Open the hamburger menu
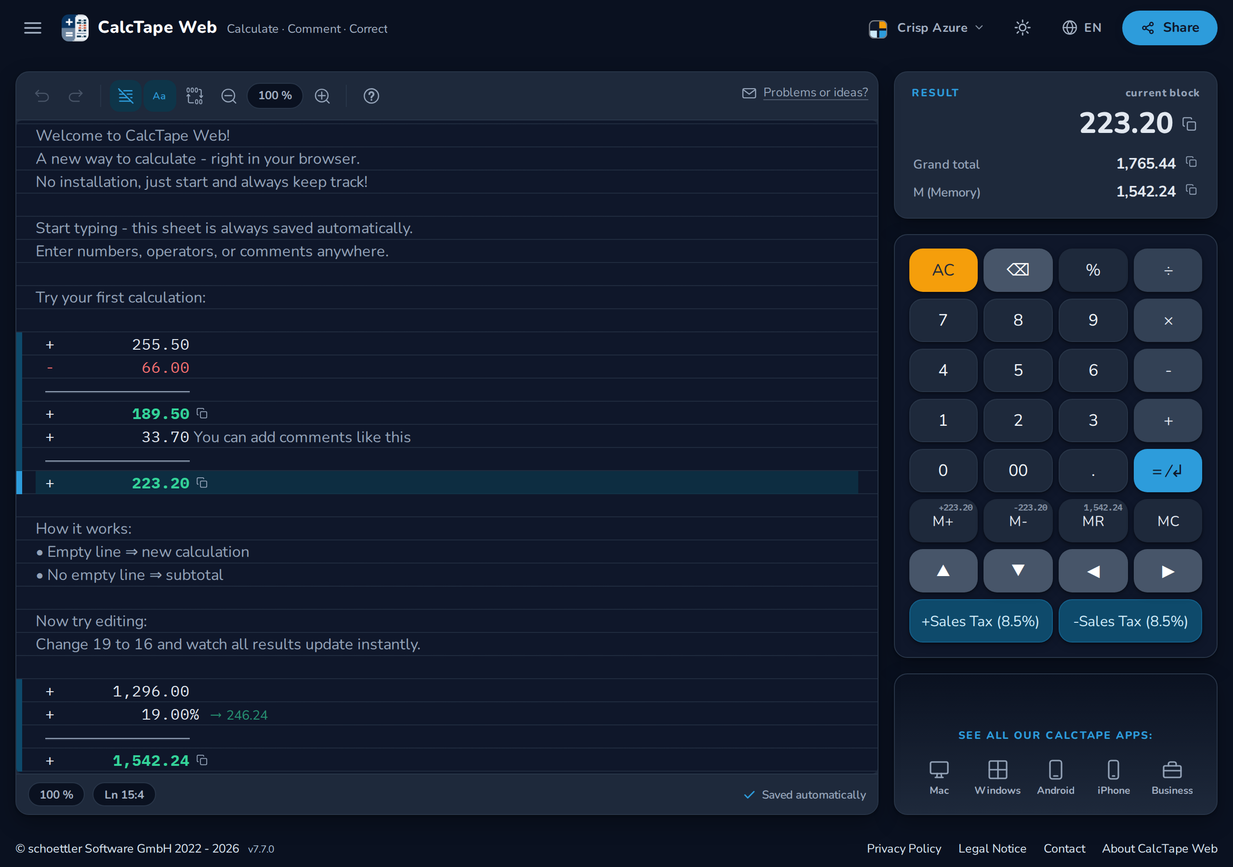This screenshot has width=1233, height=867. [x=33, y=27]
